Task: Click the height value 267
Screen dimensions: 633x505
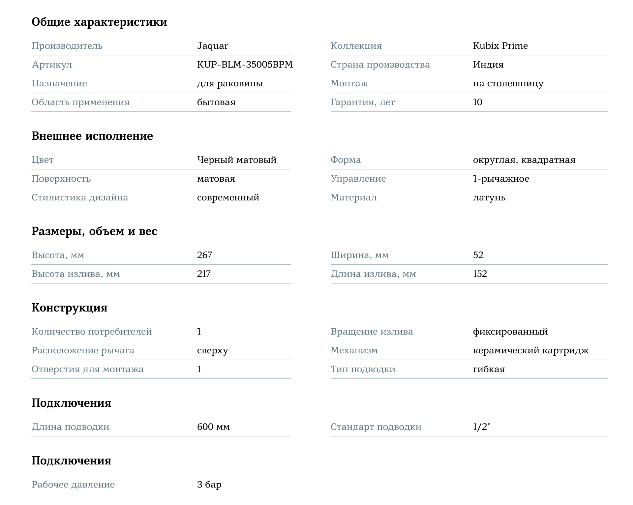Action: click(x=204, y=255)
